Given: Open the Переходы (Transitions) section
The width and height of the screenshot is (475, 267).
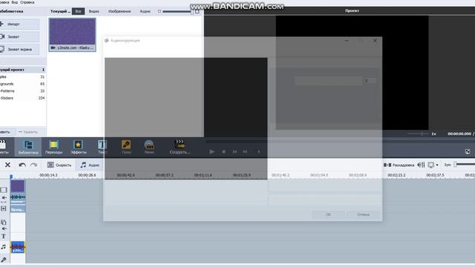Looking at the screenshot, I should [53, 147].
